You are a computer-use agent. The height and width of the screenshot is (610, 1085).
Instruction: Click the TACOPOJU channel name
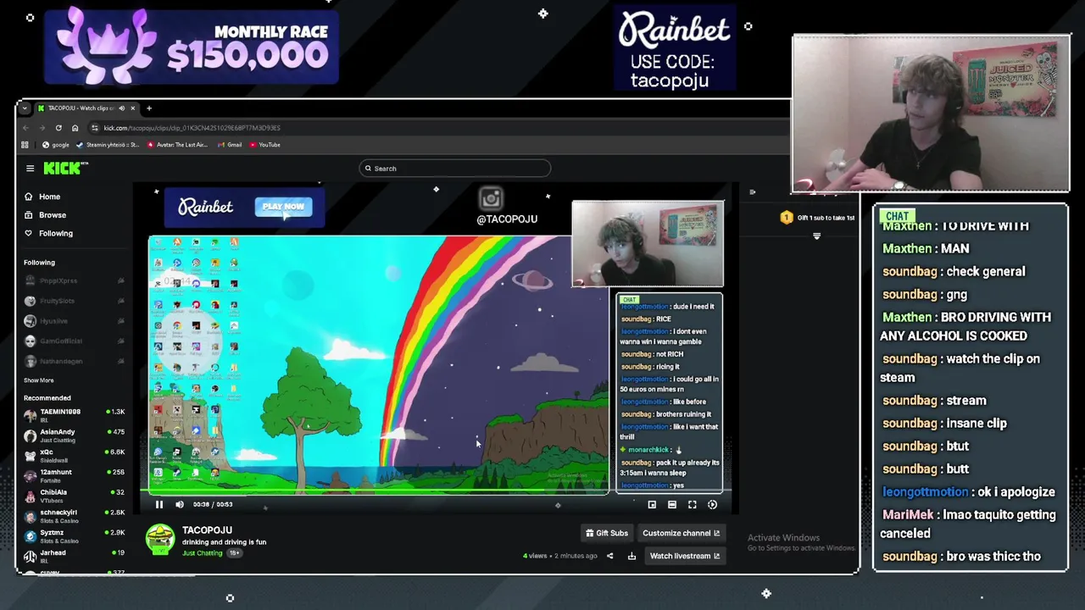coord(207,530)
